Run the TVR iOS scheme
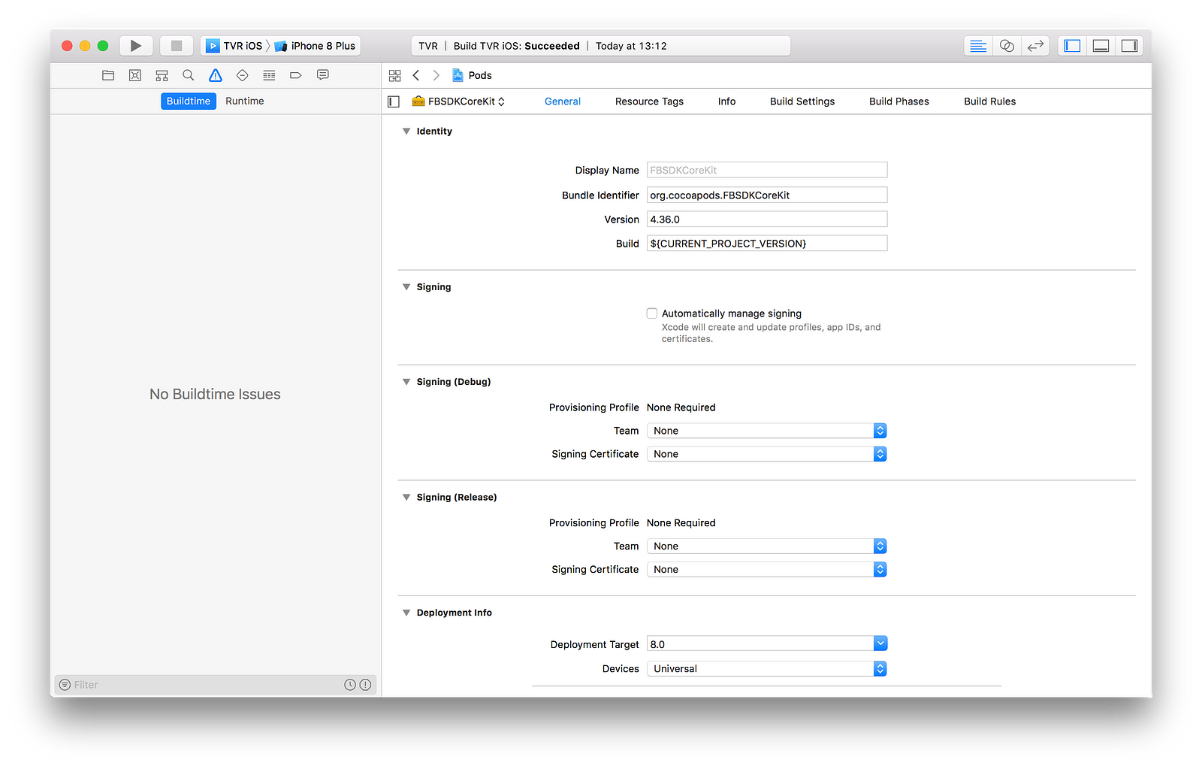The height and width of the screenshot is (769, 1202). click(x=136, y=46)
